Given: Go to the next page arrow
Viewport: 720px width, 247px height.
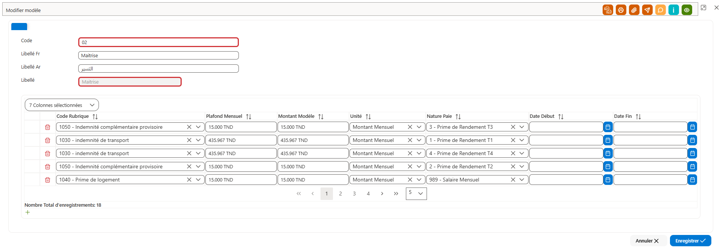Looking at the screenshot, I should point(382,194).
